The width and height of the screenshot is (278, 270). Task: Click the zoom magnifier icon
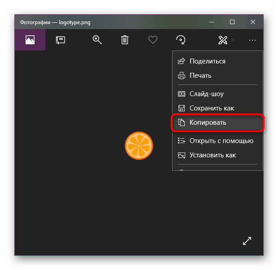point(97,40)
